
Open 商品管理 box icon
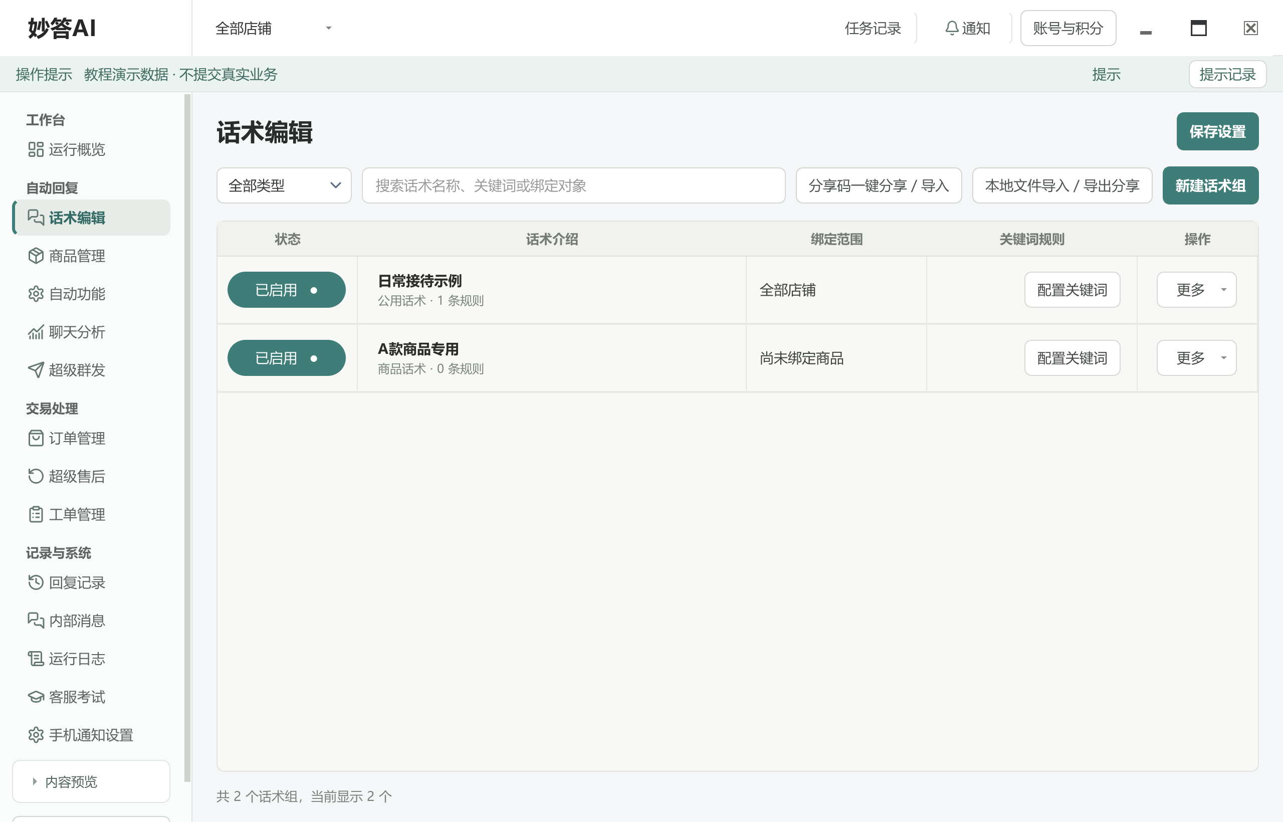pos(36,256)
